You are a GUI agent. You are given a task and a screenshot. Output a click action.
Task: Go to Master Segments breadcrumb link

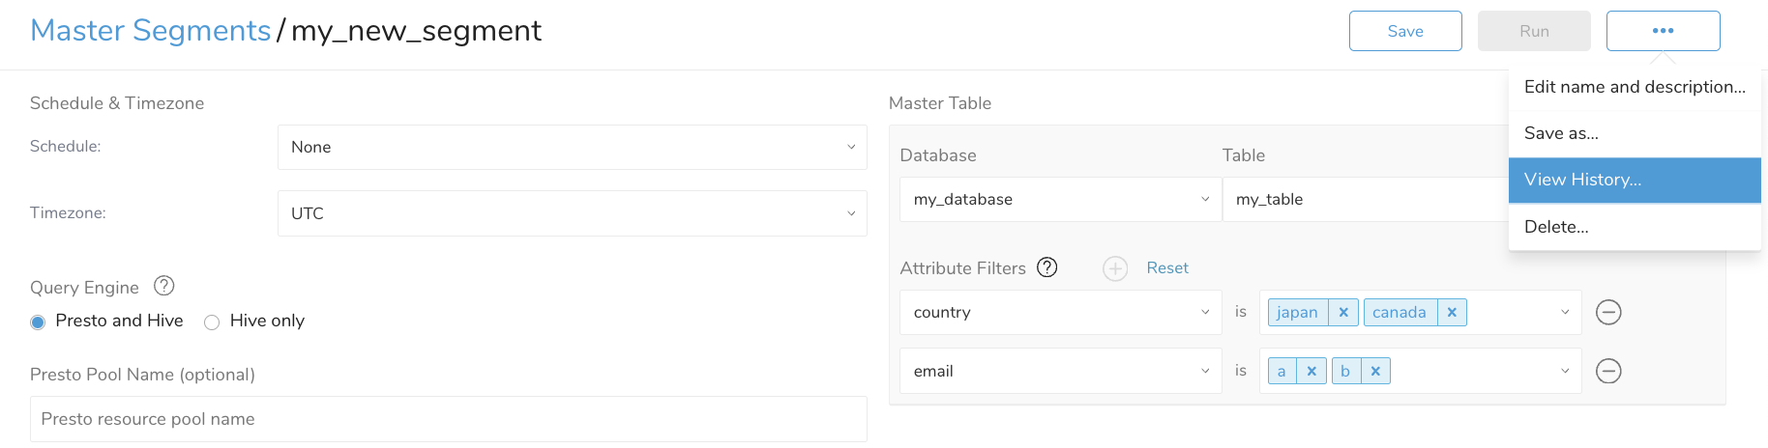point(151,31)
